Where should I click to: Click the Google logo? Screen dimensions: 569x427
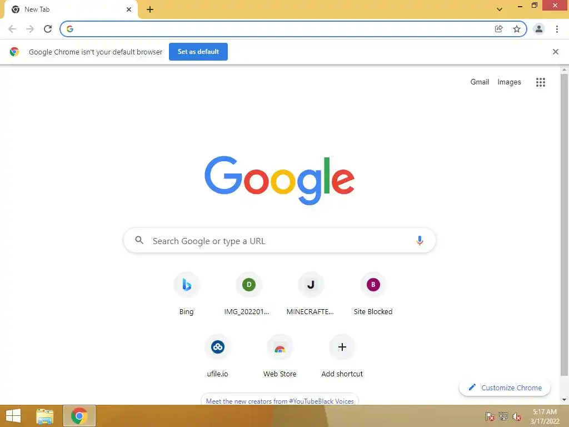279,180
